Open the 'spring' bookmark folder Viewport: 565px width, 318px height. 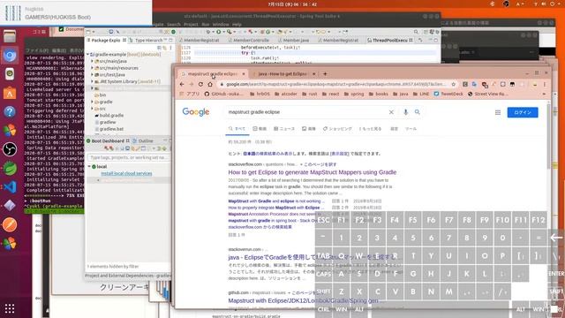(x=354, y=94)
